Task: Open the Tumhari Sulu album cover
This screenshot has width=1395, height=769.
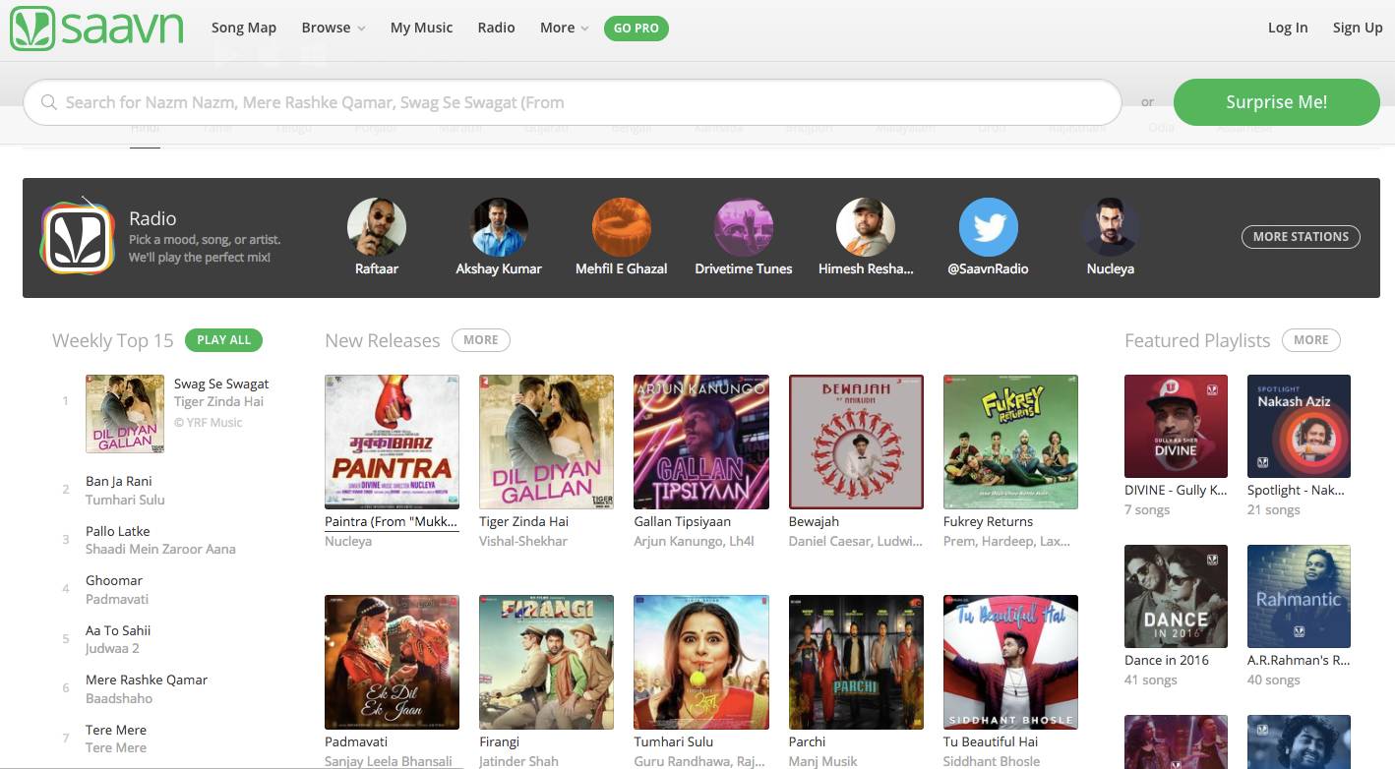Action: click(701, 662)
